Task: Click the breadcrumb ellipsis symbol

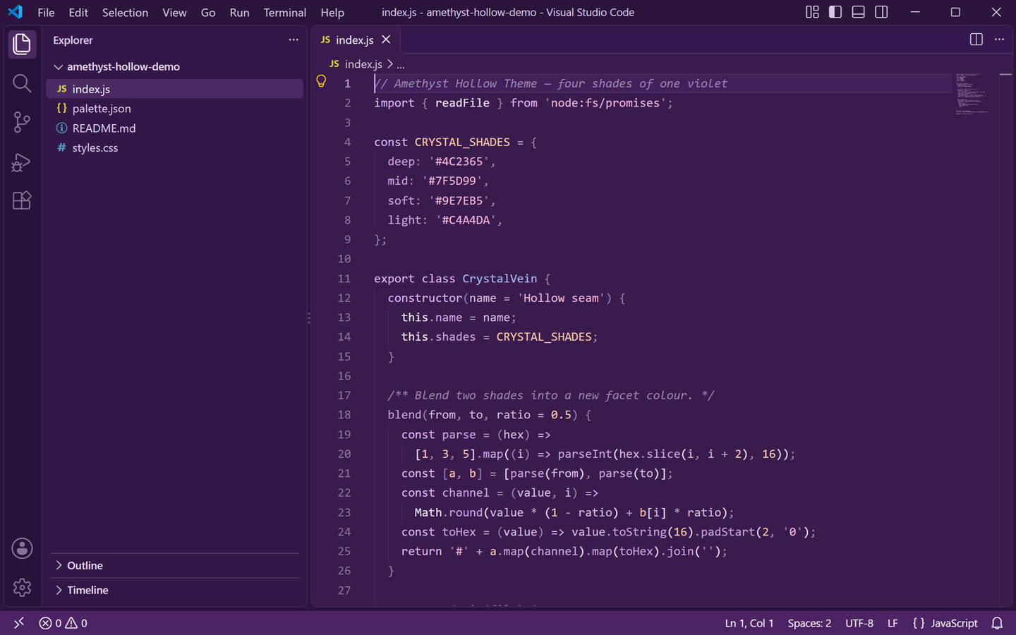Action: coord(401,64)
